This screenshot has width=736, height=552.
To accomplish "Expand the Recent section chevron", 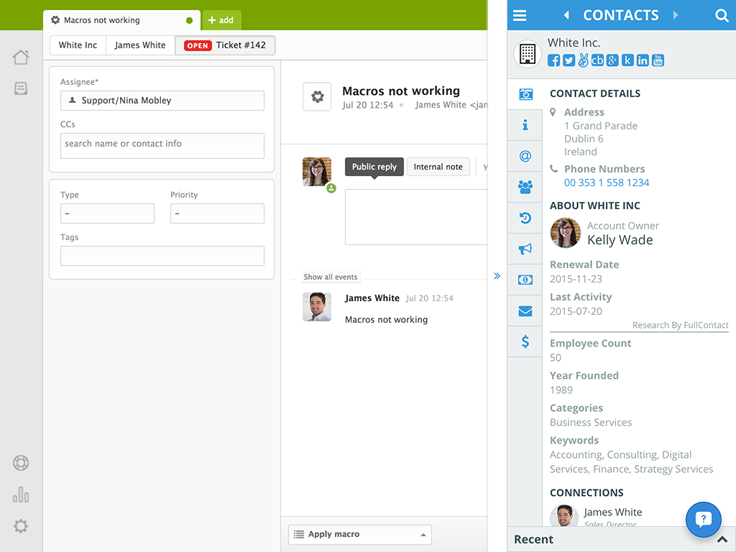I will coord(722,540).
